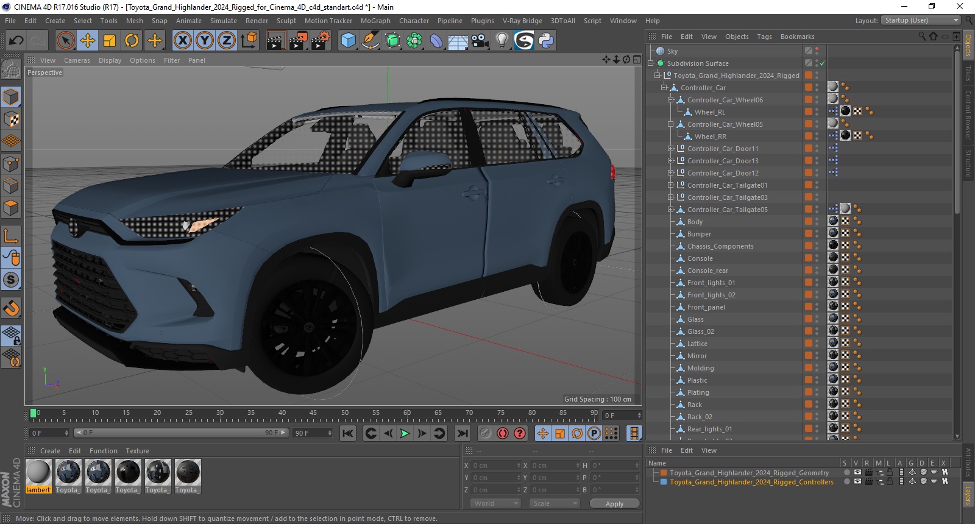Viewport: 975px width, 524px height.
Task: Collapse Toyota_Grand_Highlander_2024_Rigged node
Action: tap(658, 76)
